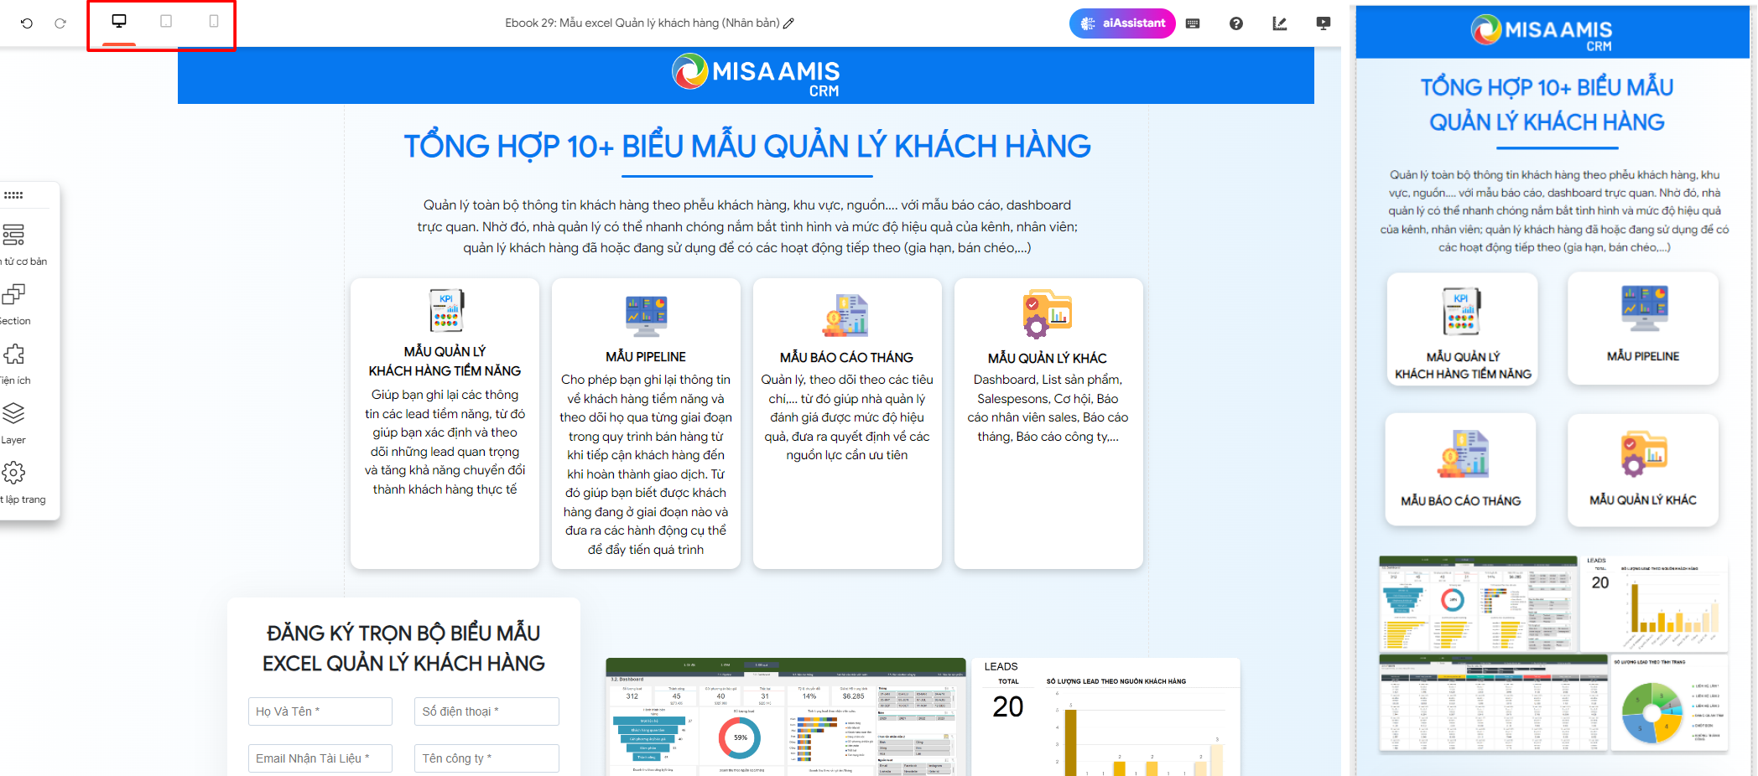This screenshot has width=1758, height=776.
Task: Click MISA AMIS logo in mobile preview
Action: coord(1542,34)
